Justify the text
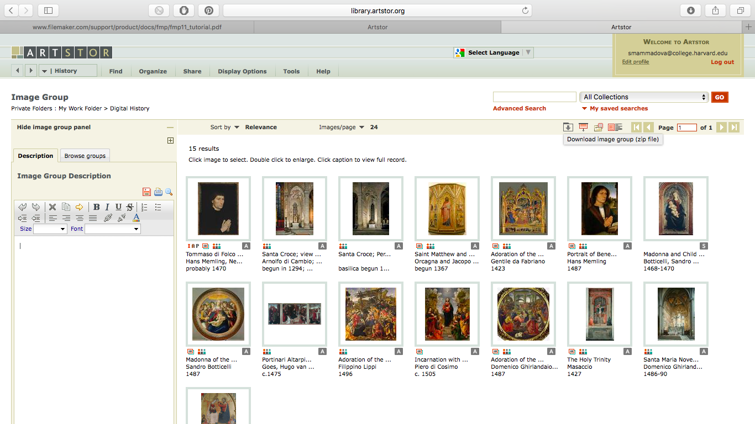The height and width of the screenshot is (424, 755). point(93,218)
